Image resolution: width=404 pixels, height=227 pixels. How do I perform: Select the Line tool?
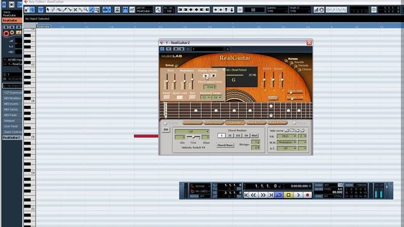[x=92, y=10]
